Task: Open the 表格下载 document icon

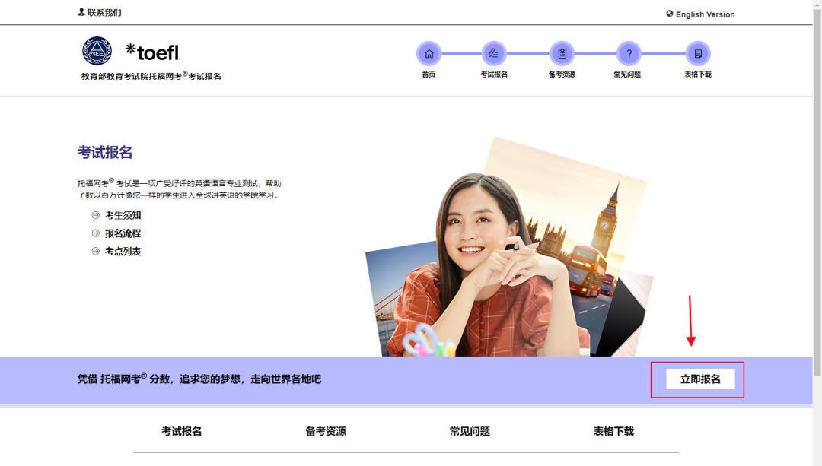Action: 698,54
